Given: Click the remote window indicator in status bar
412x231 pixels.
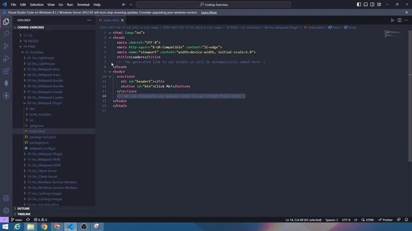Looking at the screenshot, I should (5, 219).
